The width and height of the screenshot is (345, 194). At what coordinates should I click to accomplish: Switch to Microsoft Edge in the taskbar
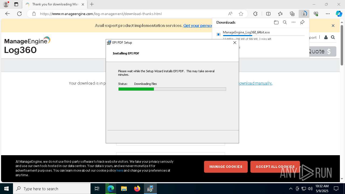coord(111,189)
